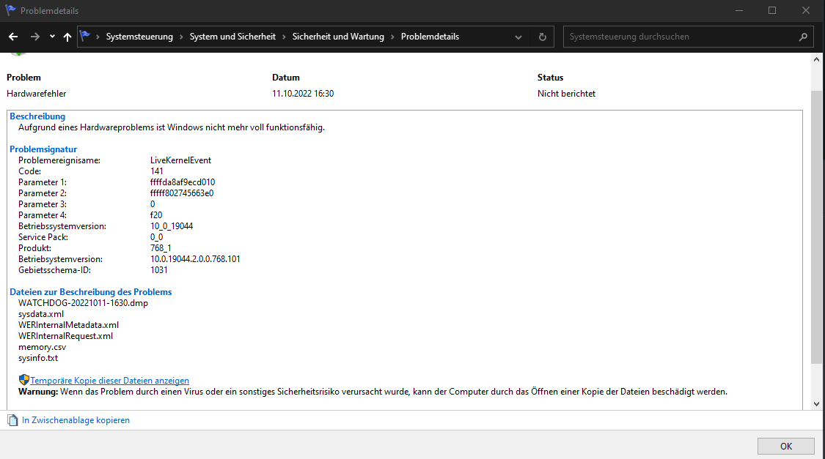825x459 pixels.
Task: Open System und Sicherheit breadcrumb
Action: point(232,37)
